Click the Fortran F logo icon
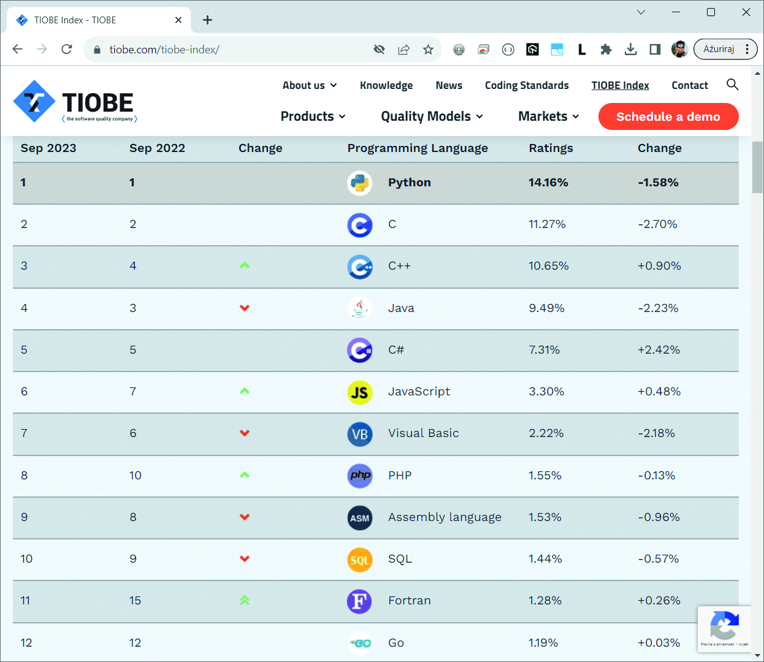The width and height of the screenshot is (764, 662). click(359, 601)
